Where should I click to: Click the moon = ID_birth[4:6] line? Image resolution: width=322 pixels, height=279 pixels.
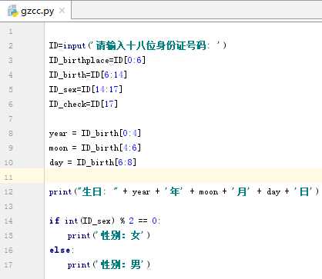coord(95,148)
